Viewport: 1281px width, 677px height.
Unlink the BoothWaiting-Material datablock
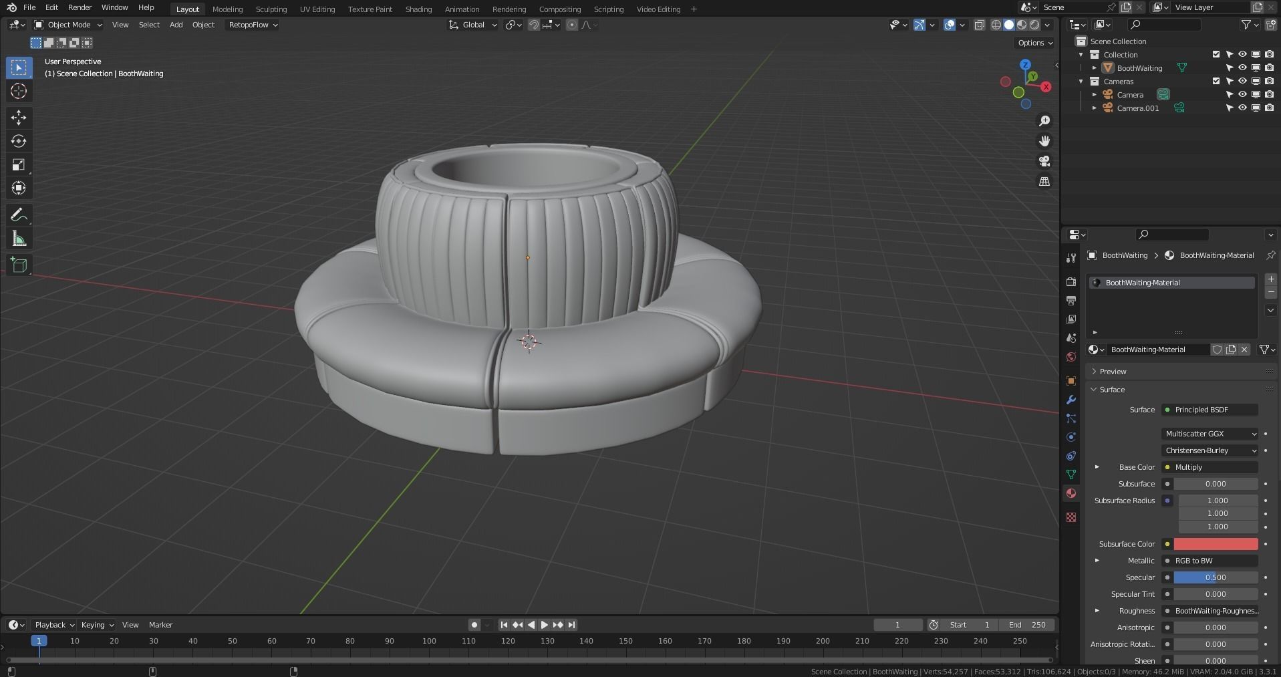(x=1244, y=350)
